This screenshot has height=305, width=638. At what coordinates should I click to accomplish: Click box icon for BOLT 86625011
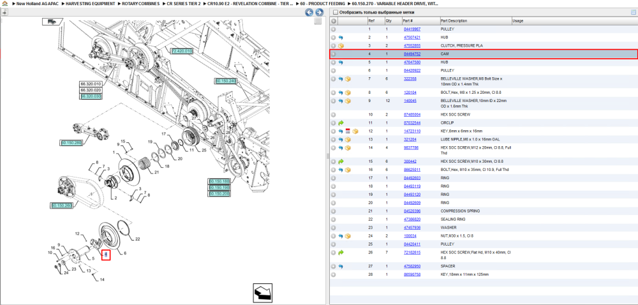(348, 170)
